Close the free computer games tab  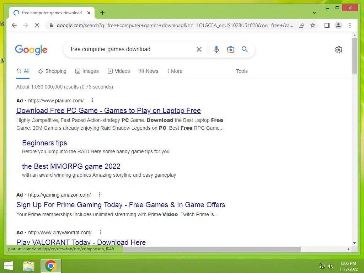pos(89,13)
